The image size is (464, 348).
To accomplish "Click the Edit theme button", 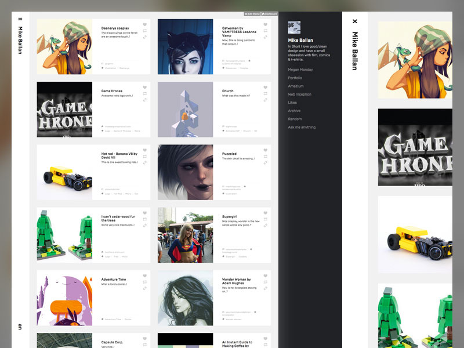I will 252,14.
